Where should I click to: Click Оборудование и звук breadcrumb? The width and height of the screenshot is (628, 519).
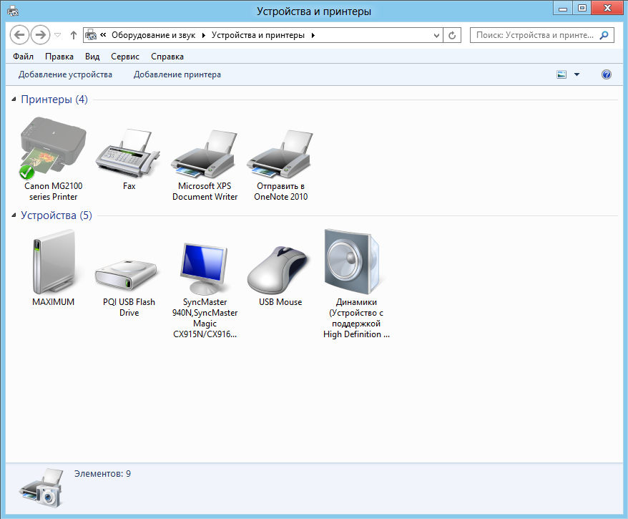(153, 35)
